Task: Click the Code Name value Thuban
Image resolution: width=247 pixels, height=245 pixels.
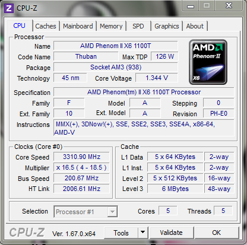Action: 86,56
